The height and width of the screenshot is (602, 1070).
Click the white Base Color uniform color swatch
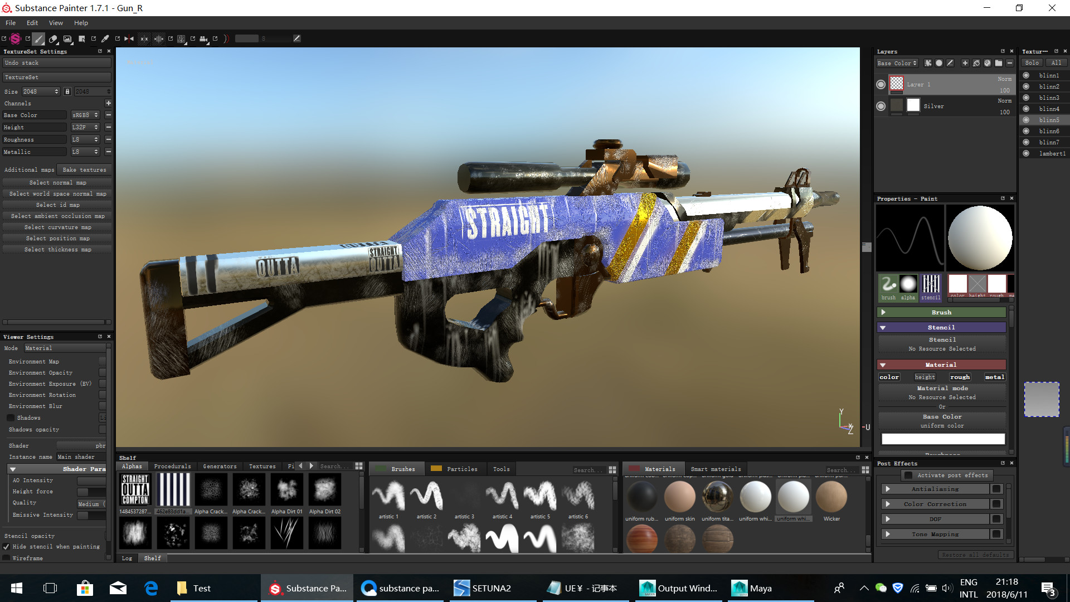[x=942, y=439]
